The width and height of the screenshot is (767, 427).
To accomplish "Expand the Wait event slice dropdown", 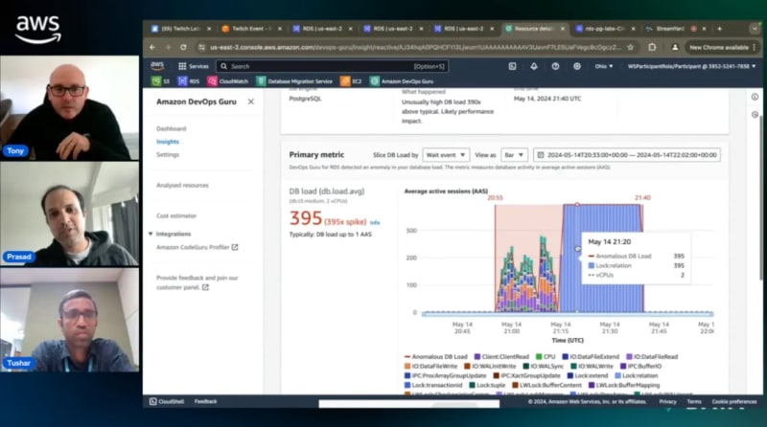I will point(446,154).
